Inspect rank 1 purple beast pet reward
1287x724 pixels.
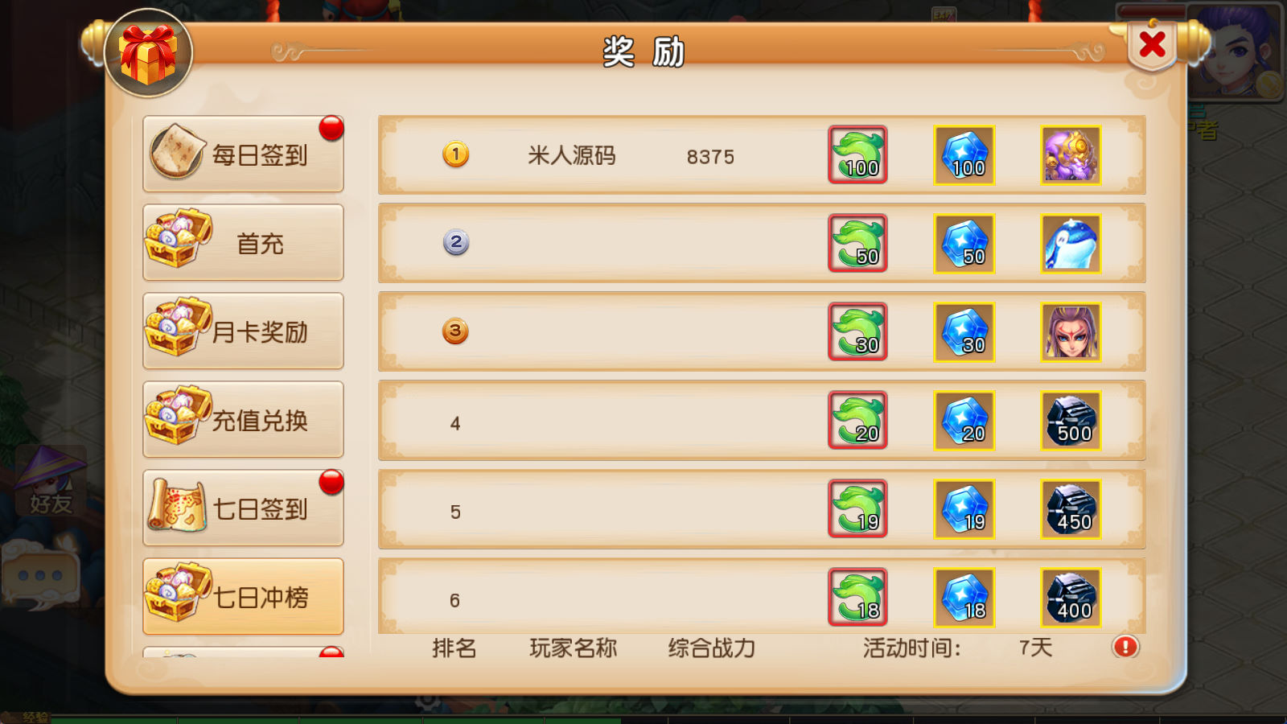1071,155
